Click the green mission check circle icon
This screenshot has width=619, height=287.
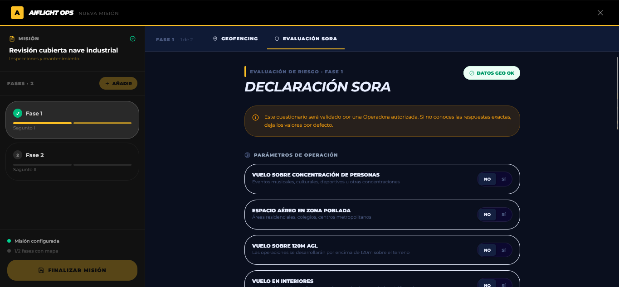pos(132,39)
